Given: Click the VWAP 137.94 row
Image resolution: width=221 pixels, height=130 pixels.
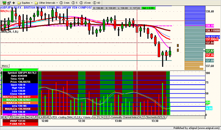Looking at the screenshot, I should point(20,121).
